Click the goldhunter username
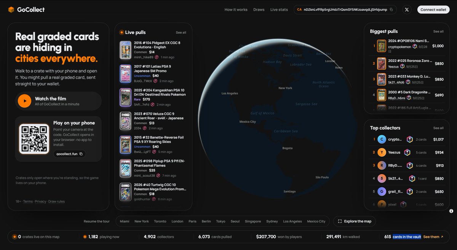457x250 pixels. click(x=142, y=199)
